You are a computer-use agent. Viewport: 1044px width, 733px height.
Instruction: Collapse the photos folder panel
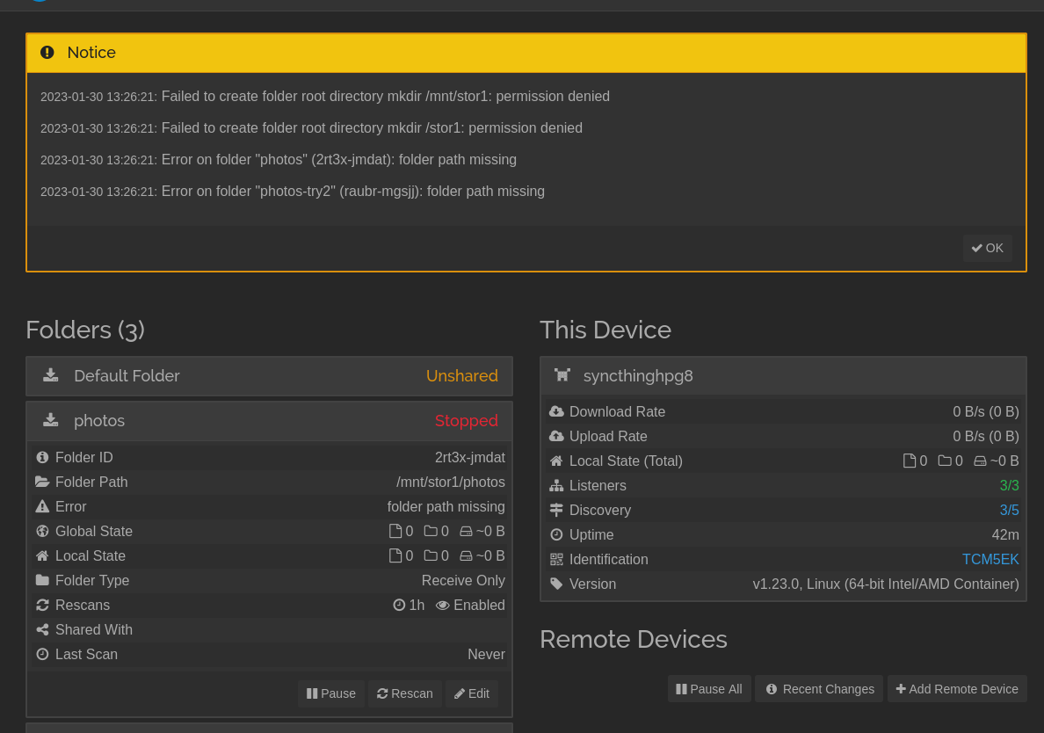[269, 421]
